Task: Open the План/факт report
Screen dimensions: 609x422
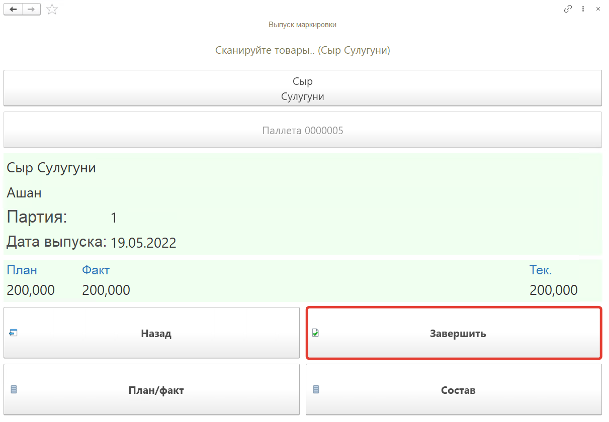Action: click(x=151, y=390)
